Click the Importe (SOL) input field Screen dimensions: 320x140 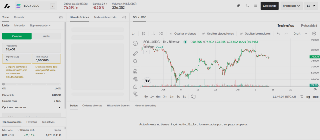17,58
